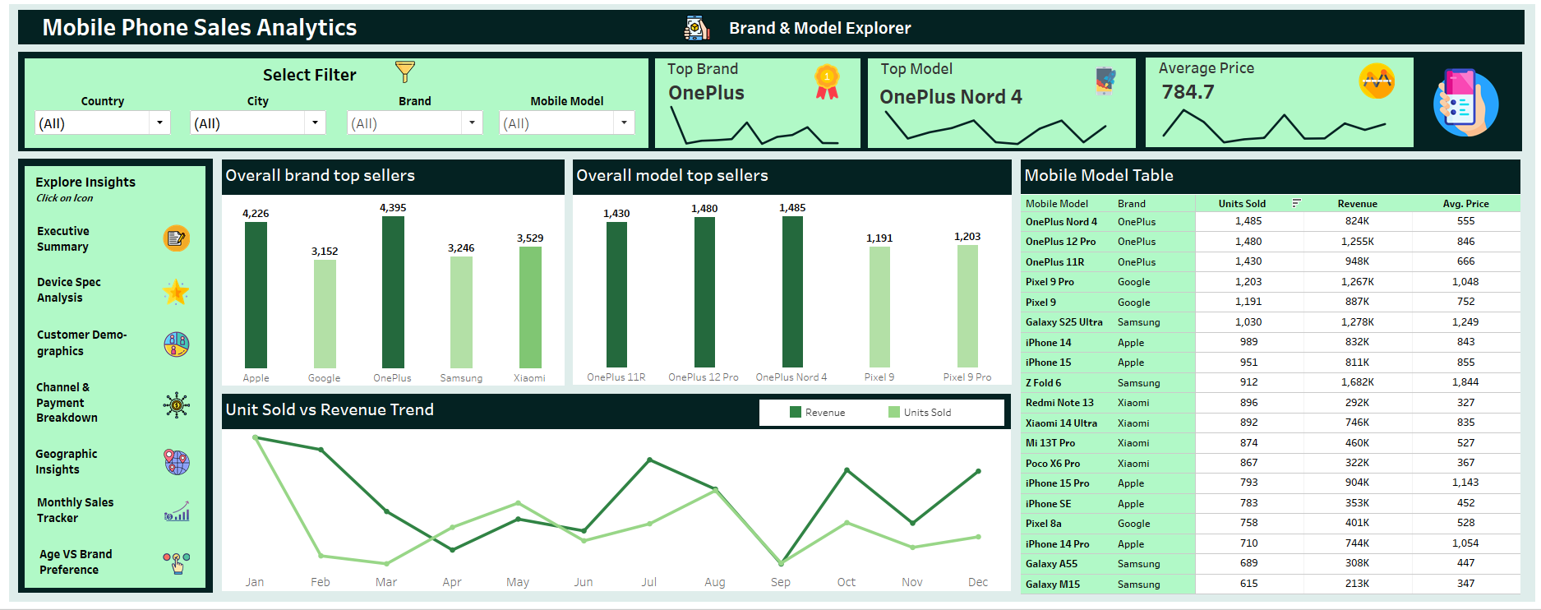
Task: Click the Top Brand medal icon
Action: (827, 82)
